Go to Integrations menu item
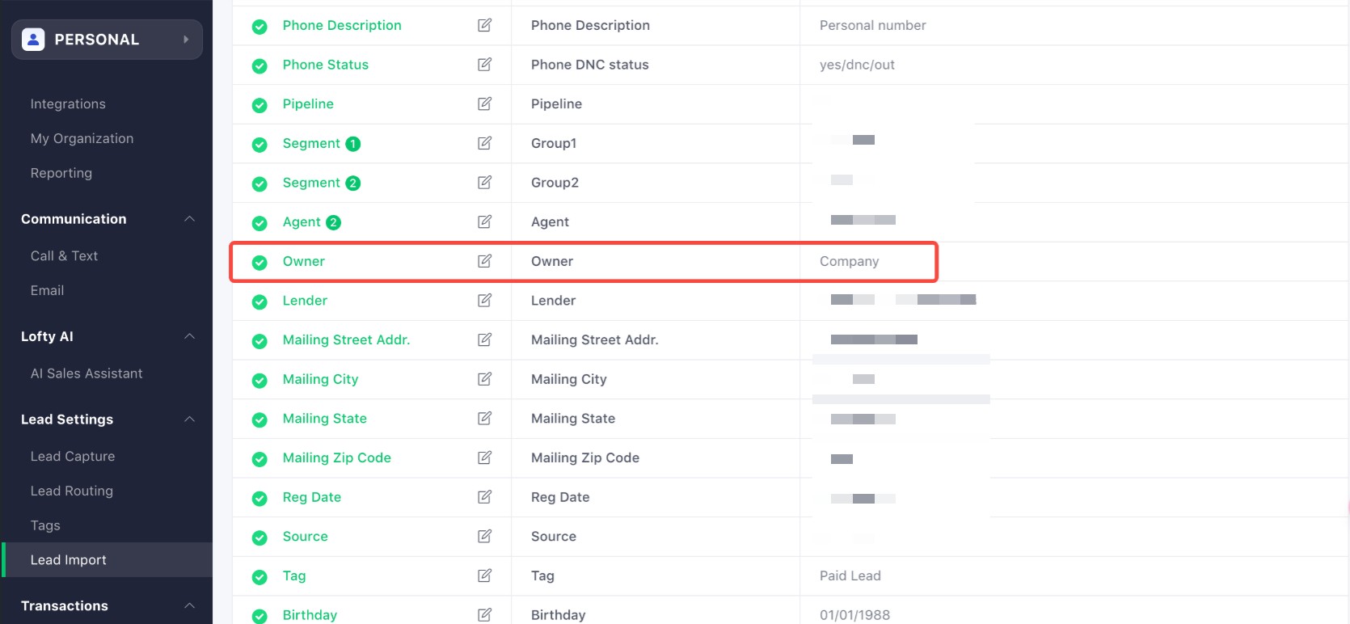Viewport: 1350px width, 624px height. pos(68,103)
